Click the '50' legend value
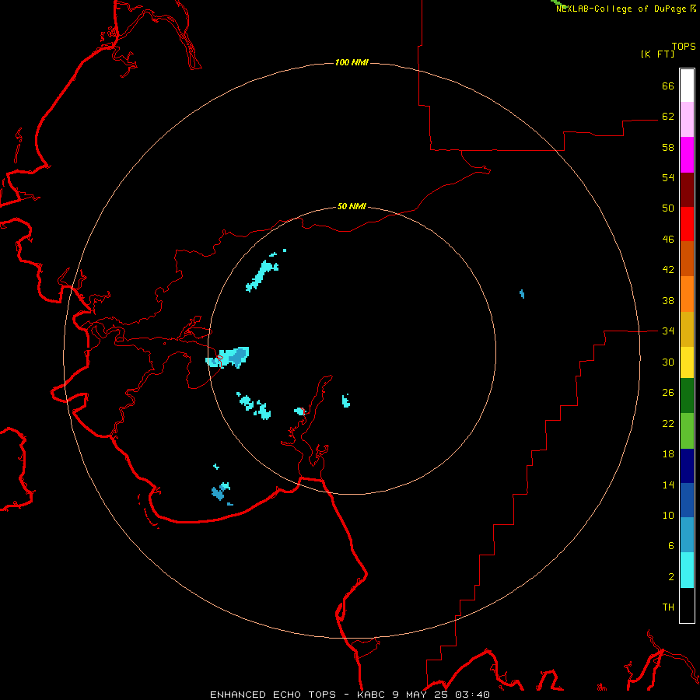 click(x=668, y=208)
